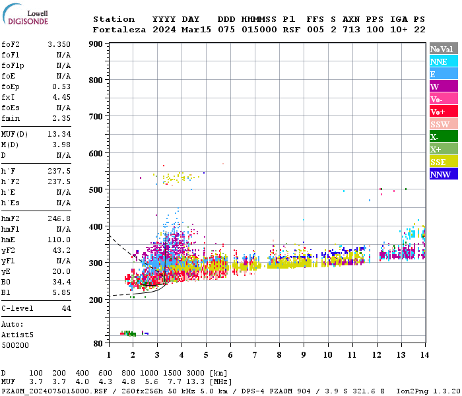
Task: Click the C-level value 44
Action: click(66, 308)
